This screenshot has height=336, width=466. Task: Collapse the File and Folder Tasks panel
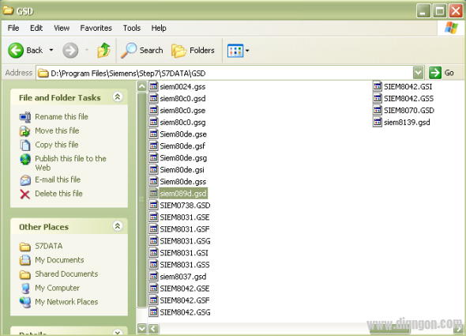[x=118, y=97]
